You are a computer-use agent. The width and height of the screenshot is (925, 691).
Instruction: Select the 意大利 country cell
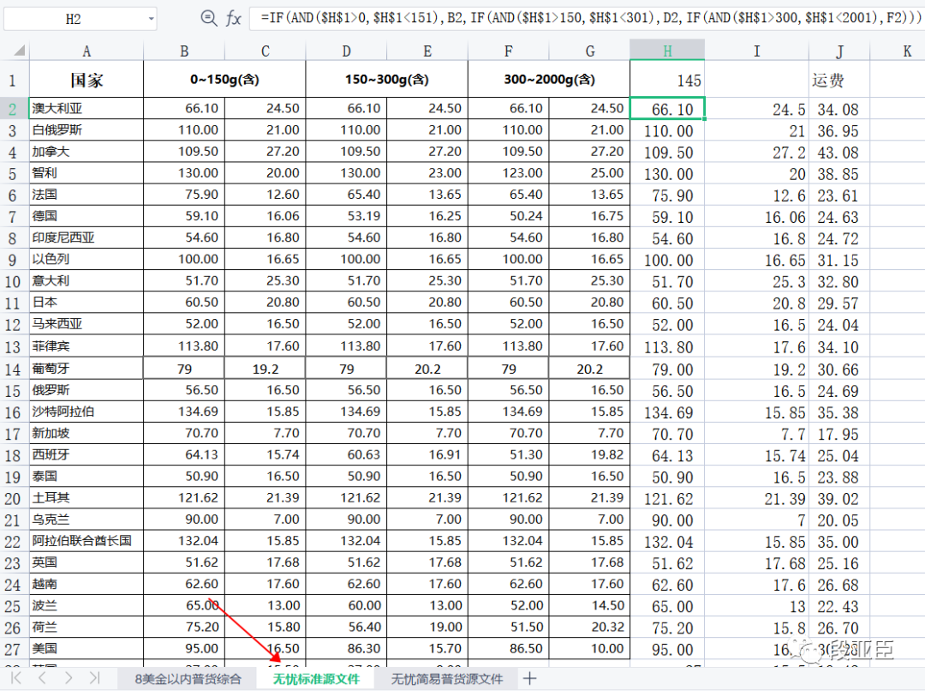click(x=87, y=280)
